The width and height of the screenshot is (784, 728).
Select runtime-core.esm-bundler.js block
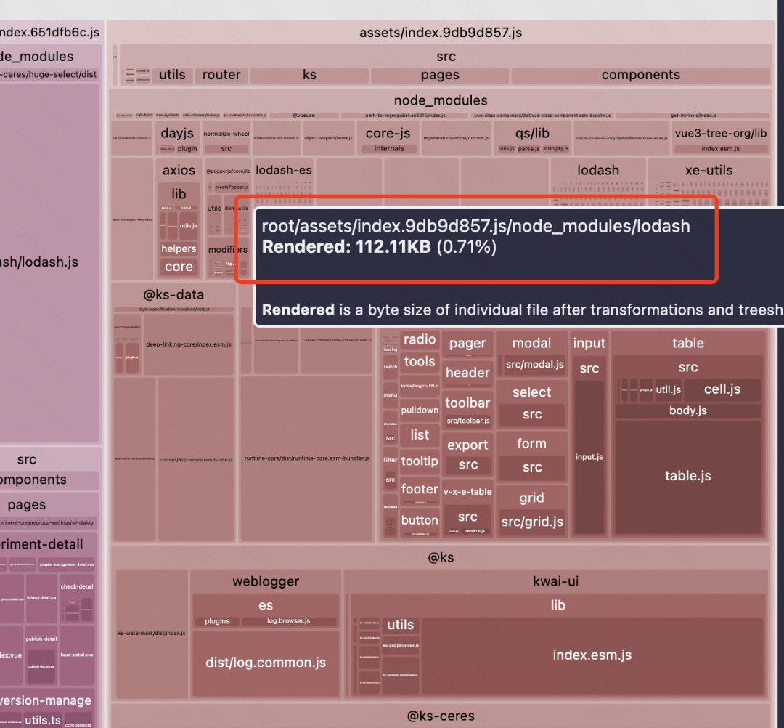[307, 458]
